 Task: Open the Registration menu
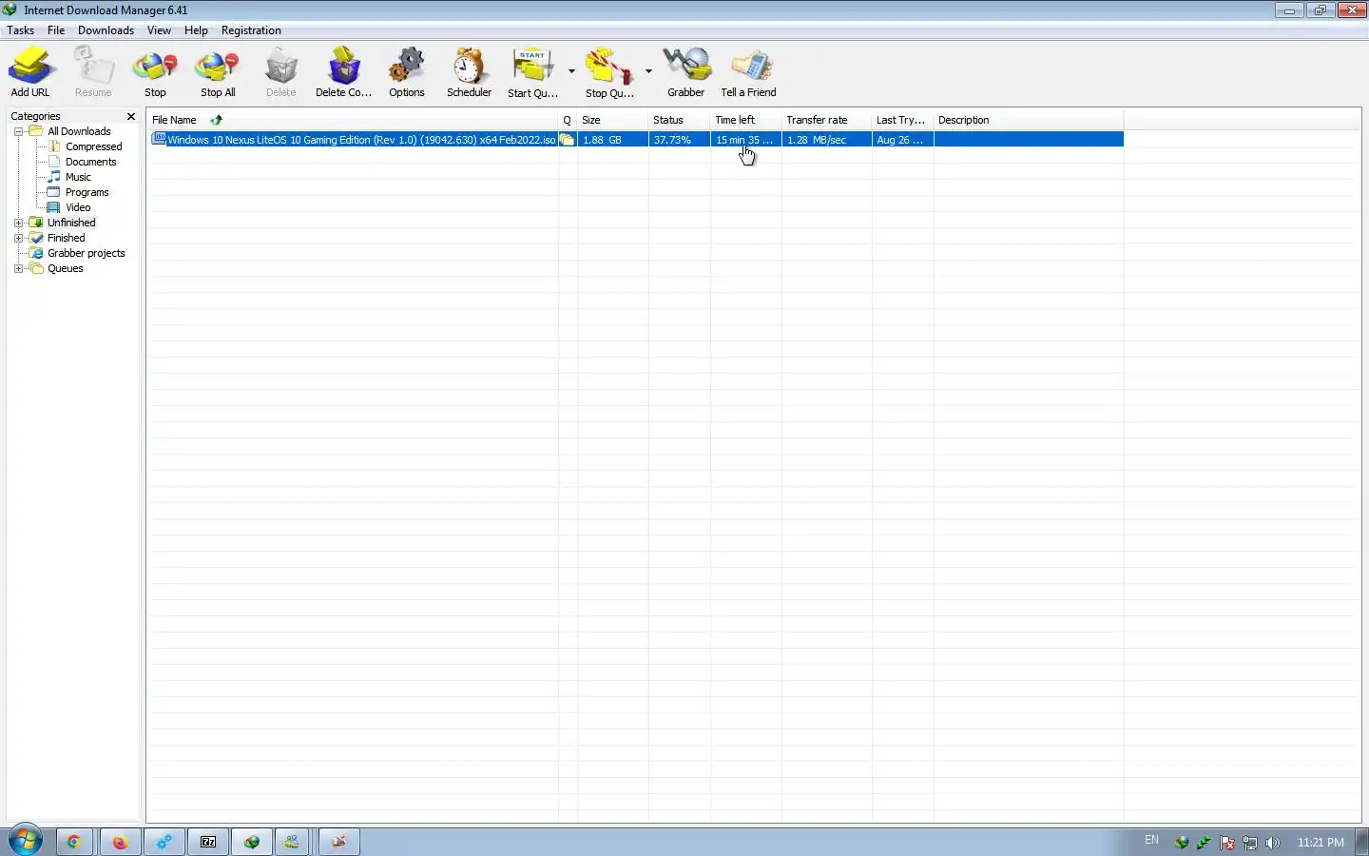click(251, 30)
